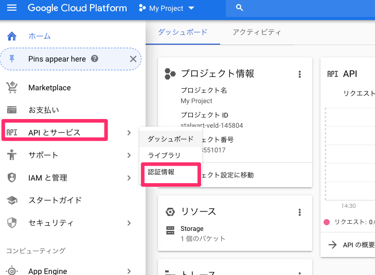Expand the App Engine submenu chevron

pyautogui.click(x=129, y=271)
